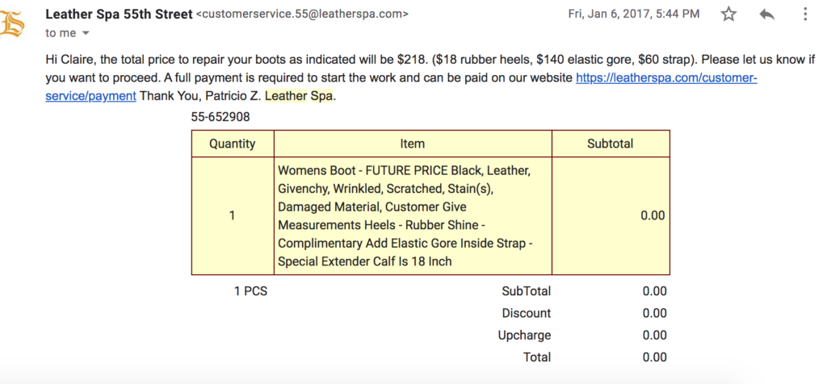The width and height of the screenshot is (827, 384).
Task: Click the item subtotal cell showing 0.00
Action: pyautogui.click(x=611, y=216)
